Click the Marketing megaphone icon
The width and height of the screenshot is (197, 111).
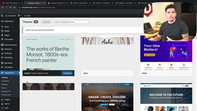2,58
